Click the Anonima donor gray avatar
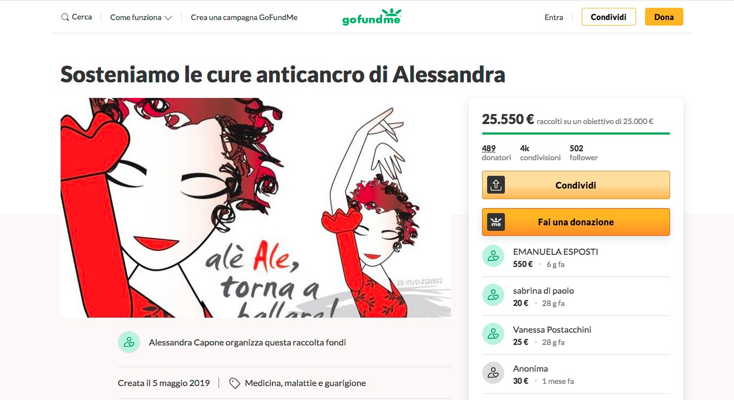 [493, 373]
